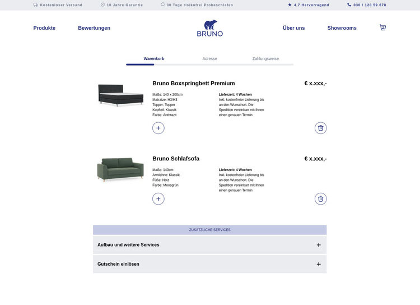Click the green Schlafsofa product image
The height and width of the screenshot is (305, 420).
[115, 169]
